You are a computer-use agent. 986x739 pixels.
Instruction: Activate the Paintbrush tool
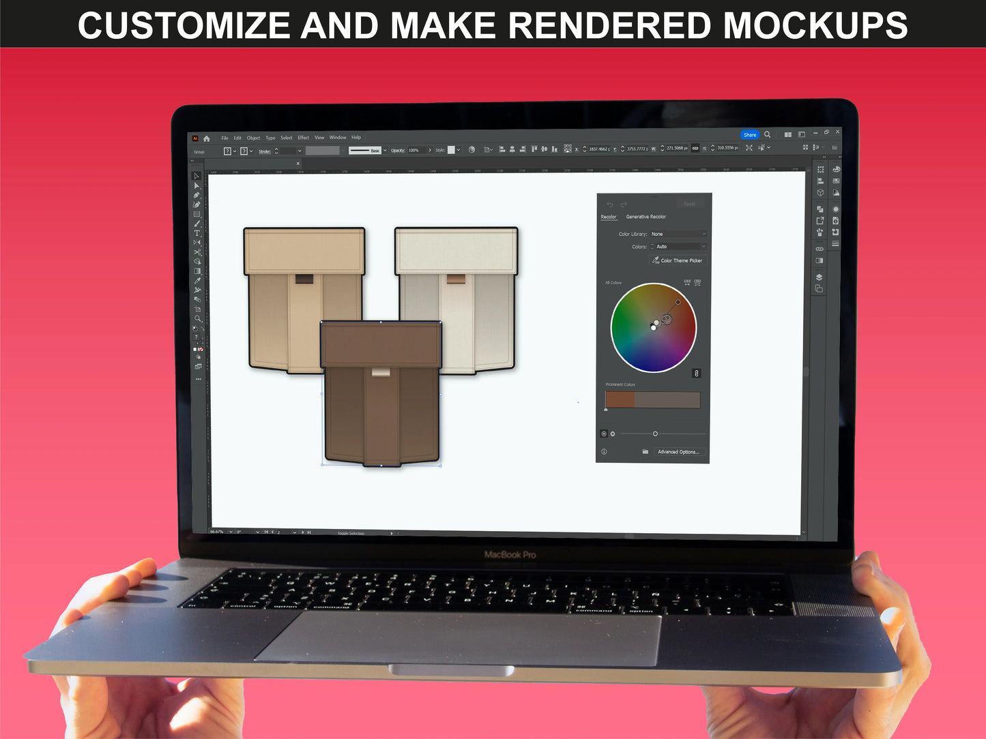pos(197,224)
